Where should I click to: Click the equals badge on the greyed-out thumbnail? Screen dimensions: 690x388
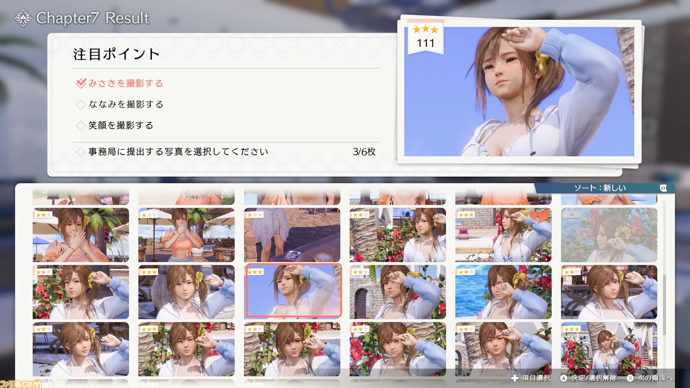coord(571,215)
